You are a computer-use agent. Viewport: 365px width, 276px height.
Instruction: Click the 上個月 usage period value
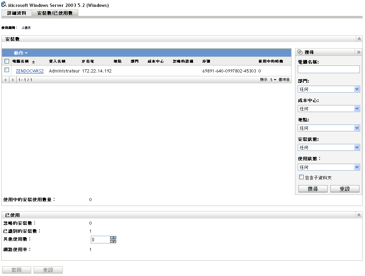(26, 28)
